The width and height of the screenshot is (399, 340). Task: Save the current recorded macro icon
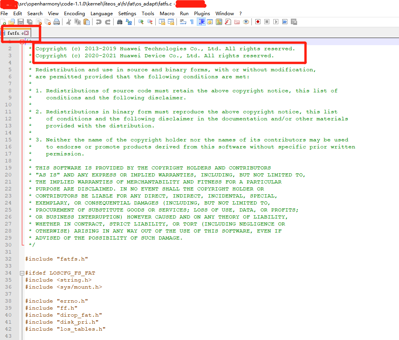click(294, 22)
